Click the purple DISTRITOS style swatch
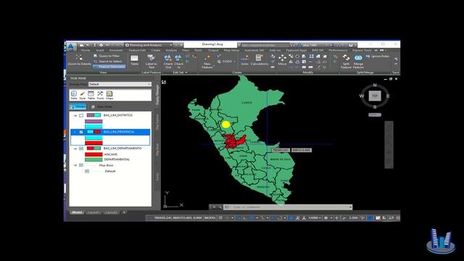Viewport: 464px width, 261px height. 94,121
